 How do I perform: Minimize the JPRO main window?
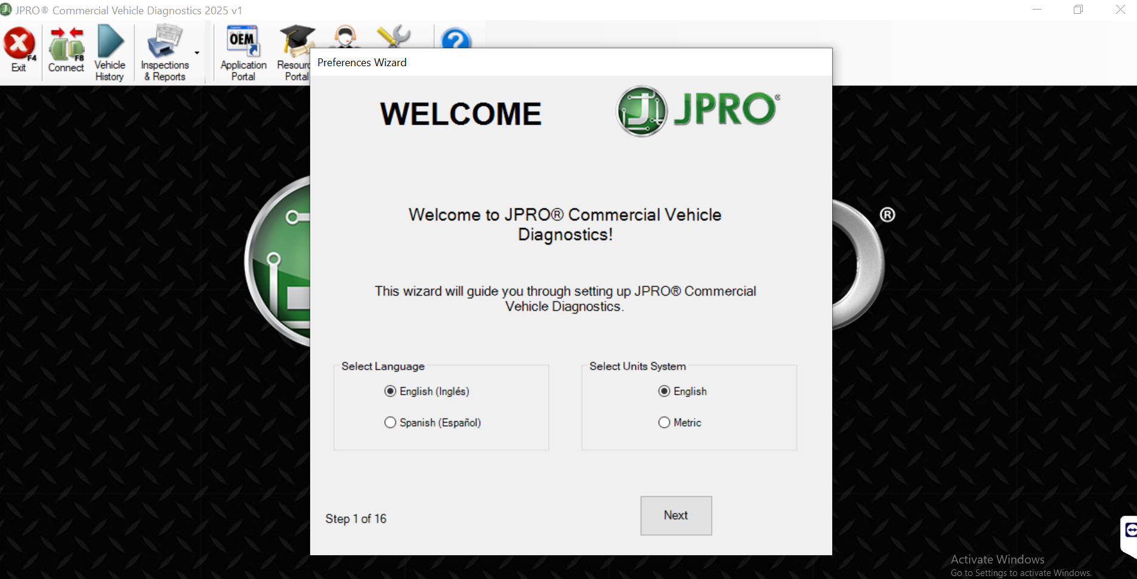tap(1037, 10)
